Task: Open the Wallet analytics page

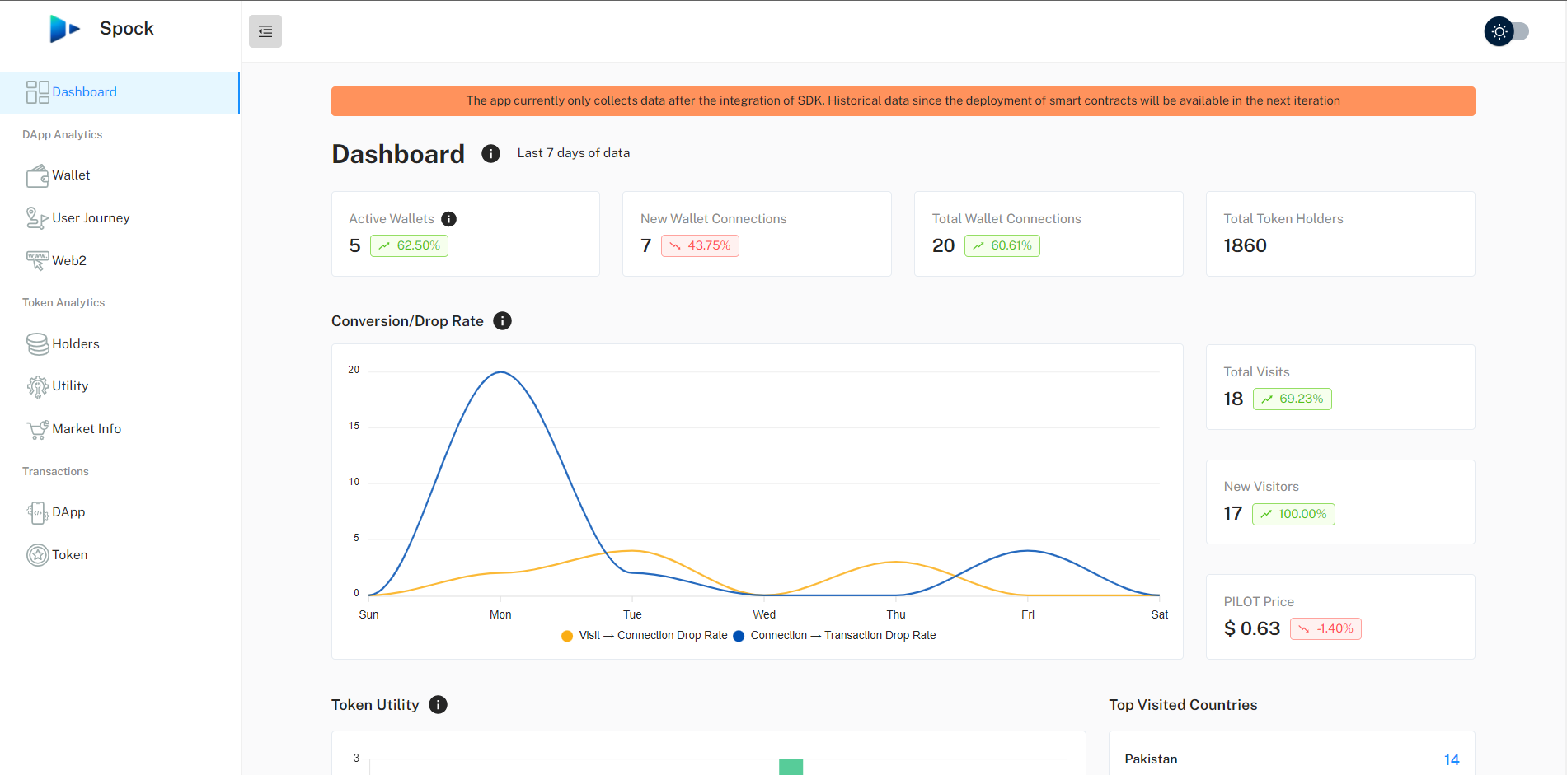Action: (x=71, y=175)
